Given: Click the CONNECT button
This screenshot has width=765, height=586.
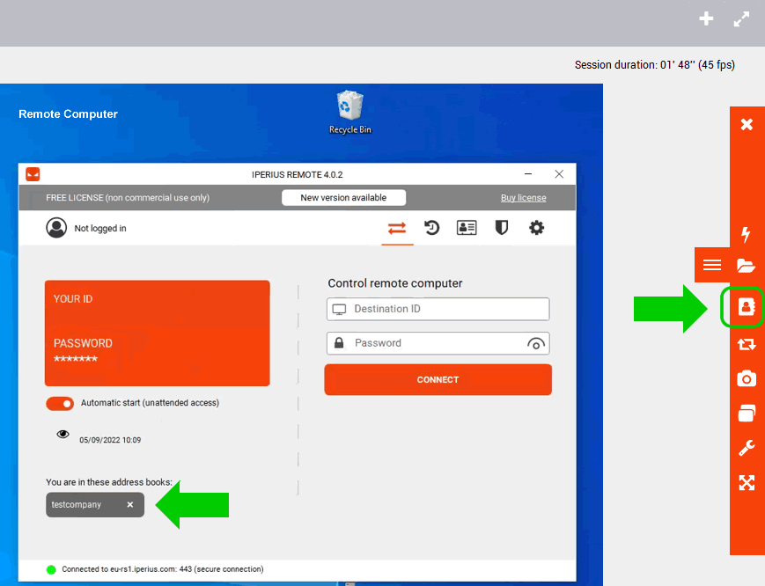Looking at the screenshot, I should [x=438, y=379].
